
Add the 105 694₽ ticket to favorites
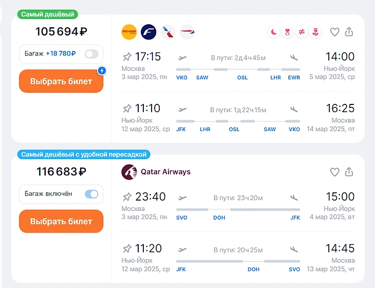[x=334, y=32]
